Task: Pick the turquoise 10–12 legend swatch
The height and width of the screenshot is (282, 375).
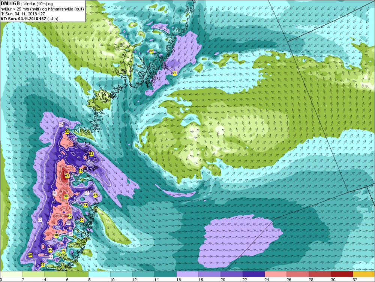Action: click(x=121, y=274)
